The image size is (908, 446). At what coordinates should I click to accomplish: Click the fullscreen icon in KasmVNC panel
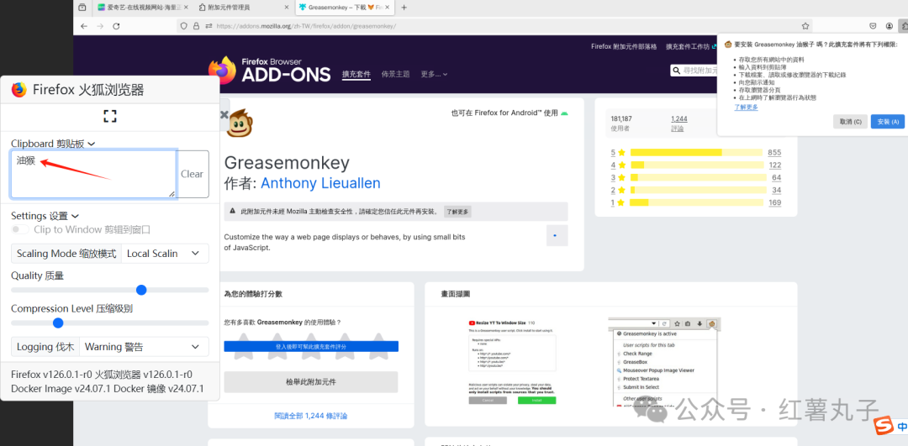click(x=110, y=116)
